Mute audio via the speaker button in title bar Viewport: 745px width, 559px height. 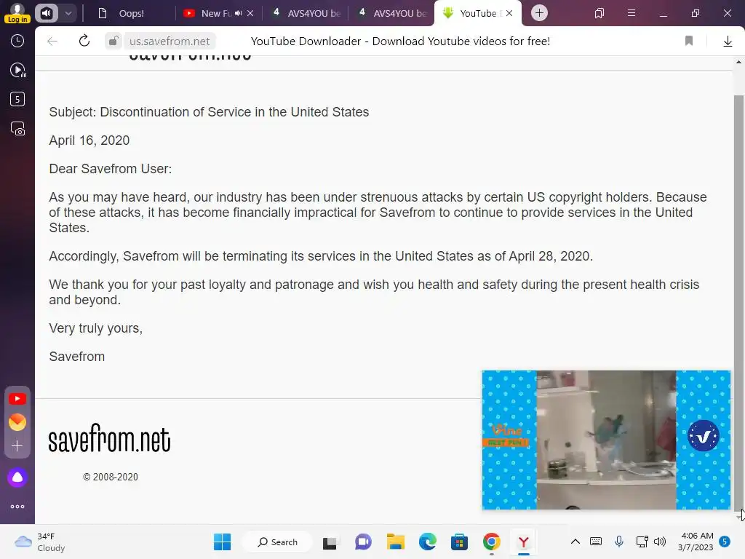pyautogui.click(x=47, y=13)
